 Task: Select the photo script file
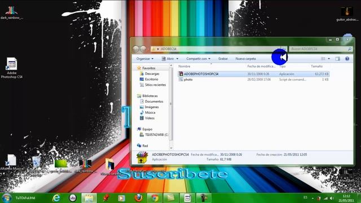point(253,80)
